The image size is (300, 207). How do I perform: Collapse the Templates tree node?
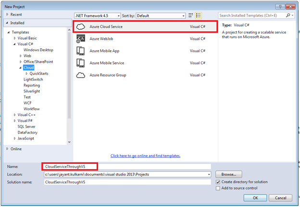click(x=9, y=33)
